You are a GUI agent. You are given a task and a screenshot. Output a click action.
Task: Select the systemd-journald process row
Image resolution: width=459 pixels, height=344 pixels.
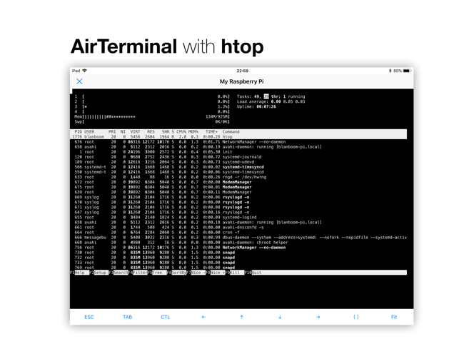(238, 157)
